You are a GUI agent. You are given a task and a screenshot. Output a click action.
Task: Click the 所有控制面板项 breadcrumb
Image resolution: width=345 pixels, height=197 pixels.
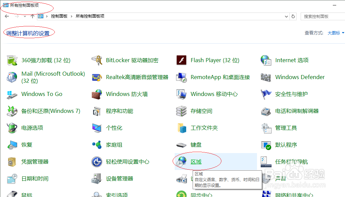(x=90, y=16)
